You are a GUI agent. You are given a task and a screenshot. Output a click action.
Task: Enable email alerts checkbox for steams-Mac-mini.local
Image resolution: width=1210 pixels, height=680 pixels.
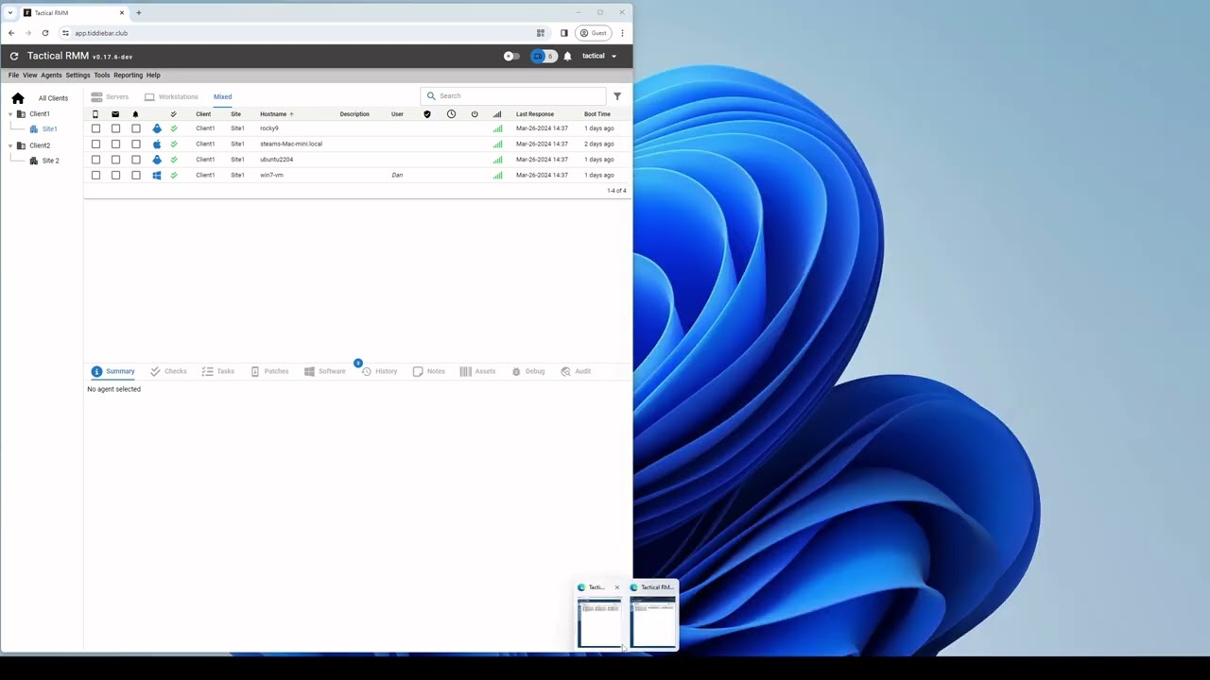pyautogui.click(x=115, y=144)
